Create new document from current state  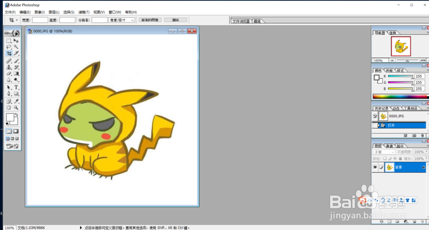coord(405,136)
